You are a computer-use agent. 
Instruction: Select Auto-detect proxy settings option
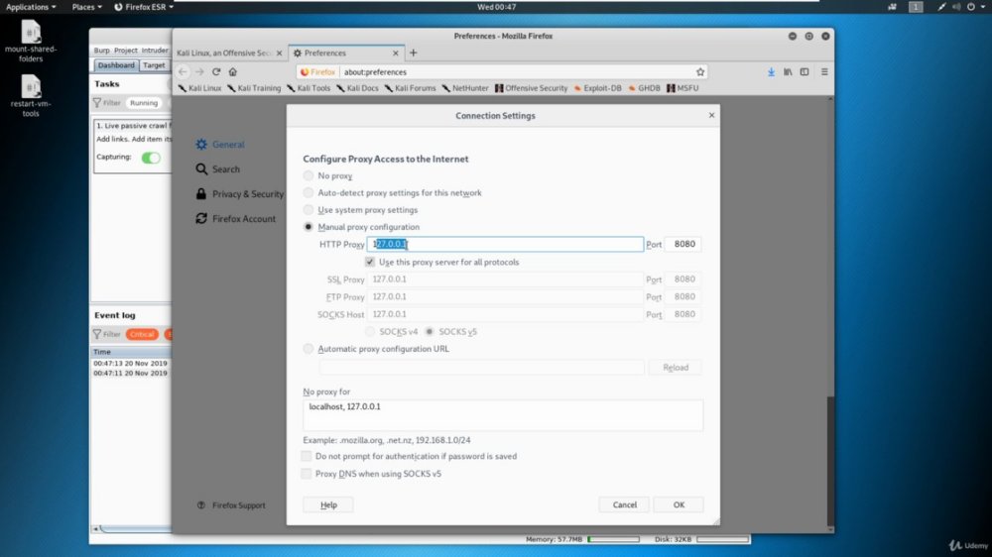pyautogui.click(x=309, y=192)
